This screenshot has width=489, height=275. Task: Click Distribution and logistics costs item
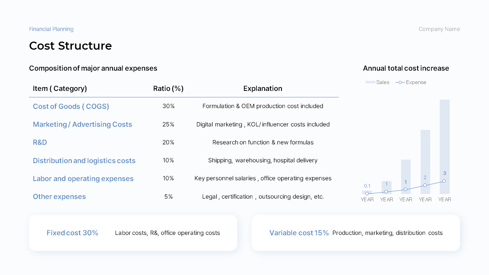click(84, 161)
